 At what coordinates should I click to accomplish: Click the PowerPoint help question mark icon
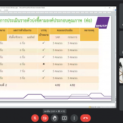tap(115, 10)
